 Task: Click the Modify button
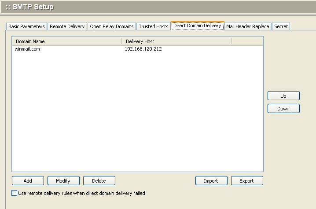point(63,181)
